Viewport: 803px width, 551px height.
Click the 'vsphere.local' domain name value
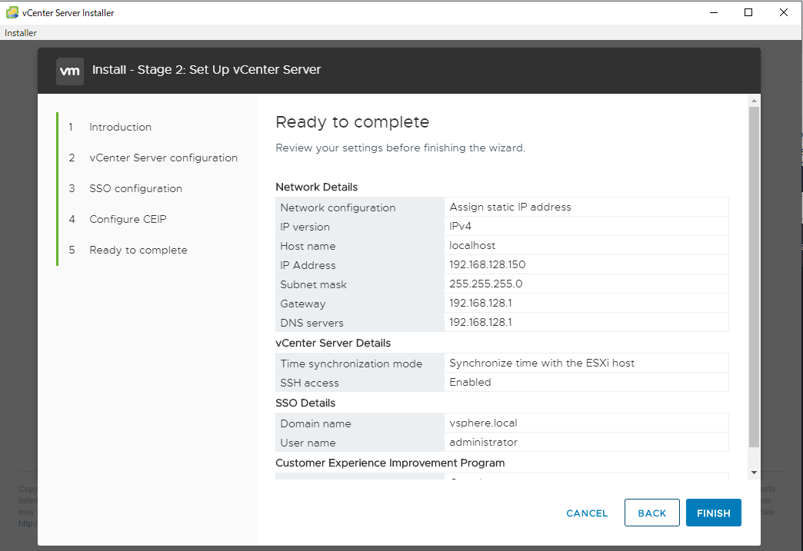coord(483,423)
